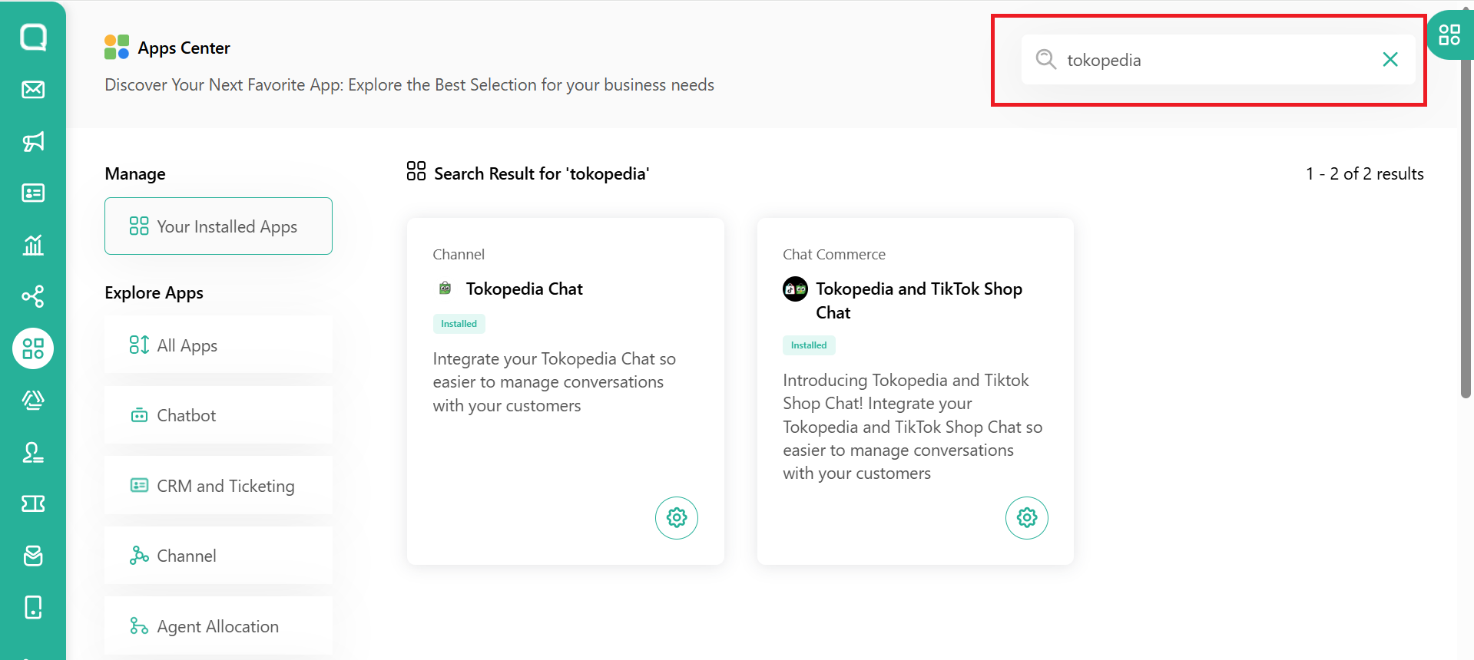Open the Tokopedia Chat app title
The height and width of the screenshot is (660, 1474).
524,289
